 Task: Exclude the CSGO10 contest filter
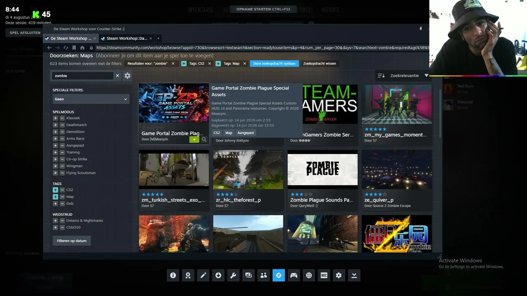pyautogui.click(x=62, y=227)
